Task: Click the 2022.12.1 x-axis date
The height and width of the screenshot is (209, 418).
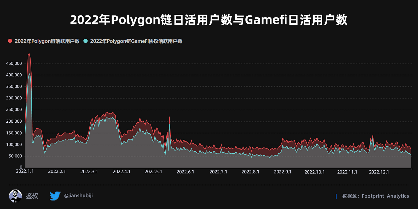Action: tap(379, 172)
